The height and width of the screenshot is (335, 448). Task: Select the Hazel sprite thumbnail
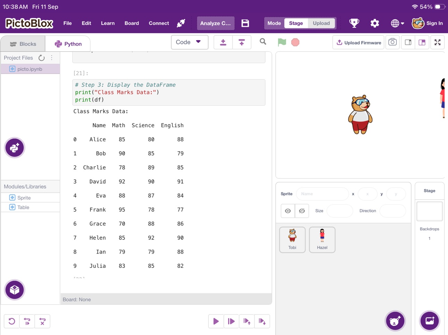(322, 240)
